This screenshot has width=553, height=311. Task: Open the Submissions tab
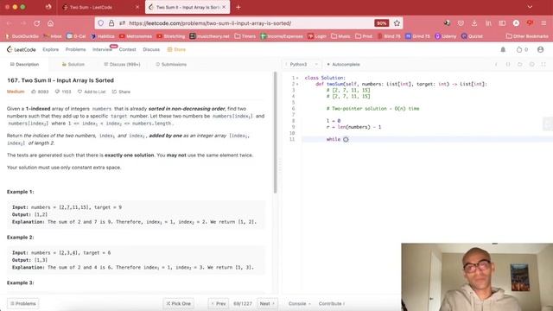coord(171,65)
